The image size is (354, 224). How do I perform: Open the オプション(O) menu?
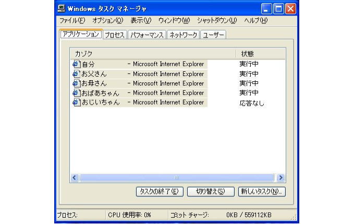point(108,20)
